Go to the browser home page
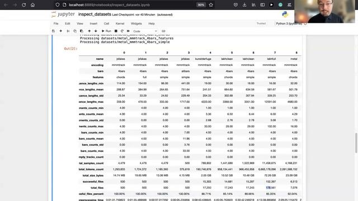 tap(32, 5)
